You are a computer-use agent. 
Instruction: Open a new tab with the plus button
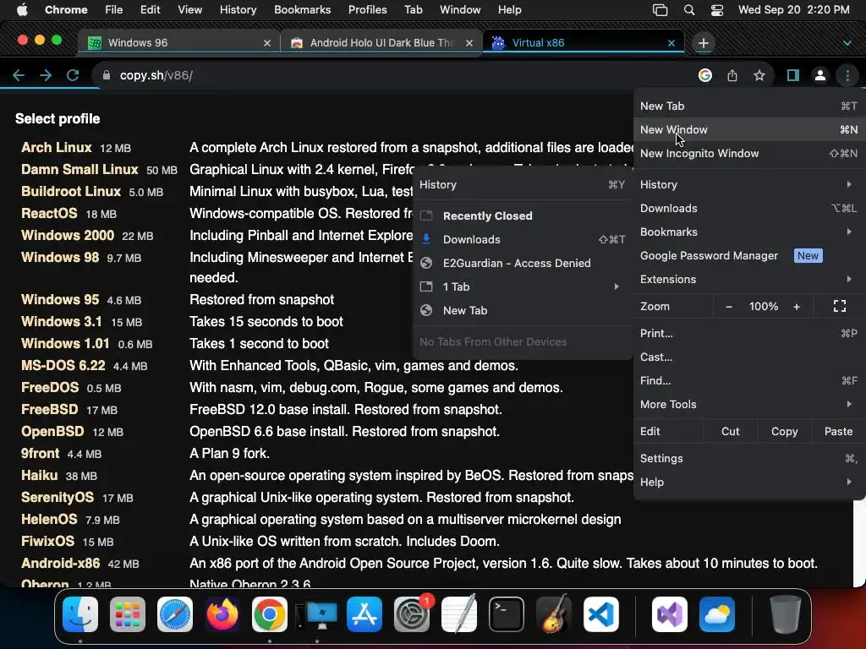click(703, 43)
